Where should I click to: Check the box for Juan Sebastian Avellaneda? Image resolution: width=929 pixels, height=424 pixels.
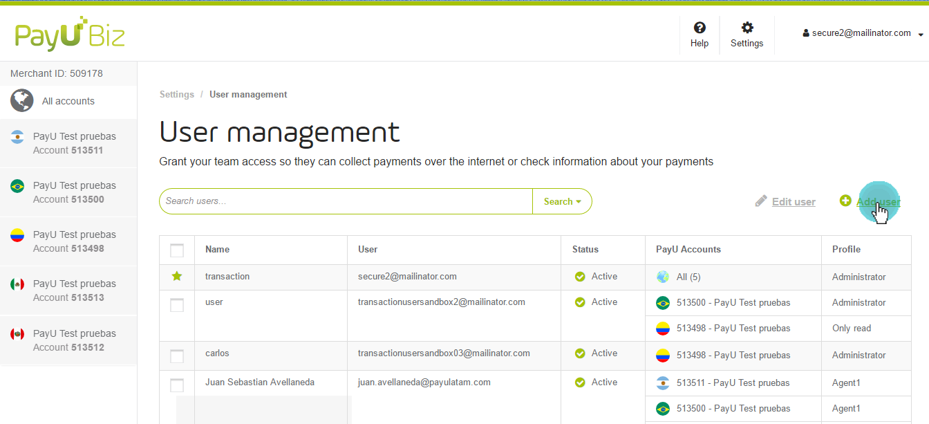177,385
